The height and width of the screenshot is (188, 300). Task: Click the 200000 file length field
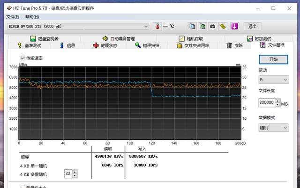[267, 103]
